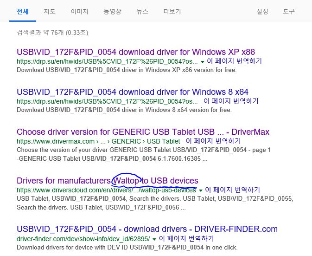The width and height of the screenshot is (312, 256).
Task: Switch to the 지도 tab
Action: [x=50, y=11]
